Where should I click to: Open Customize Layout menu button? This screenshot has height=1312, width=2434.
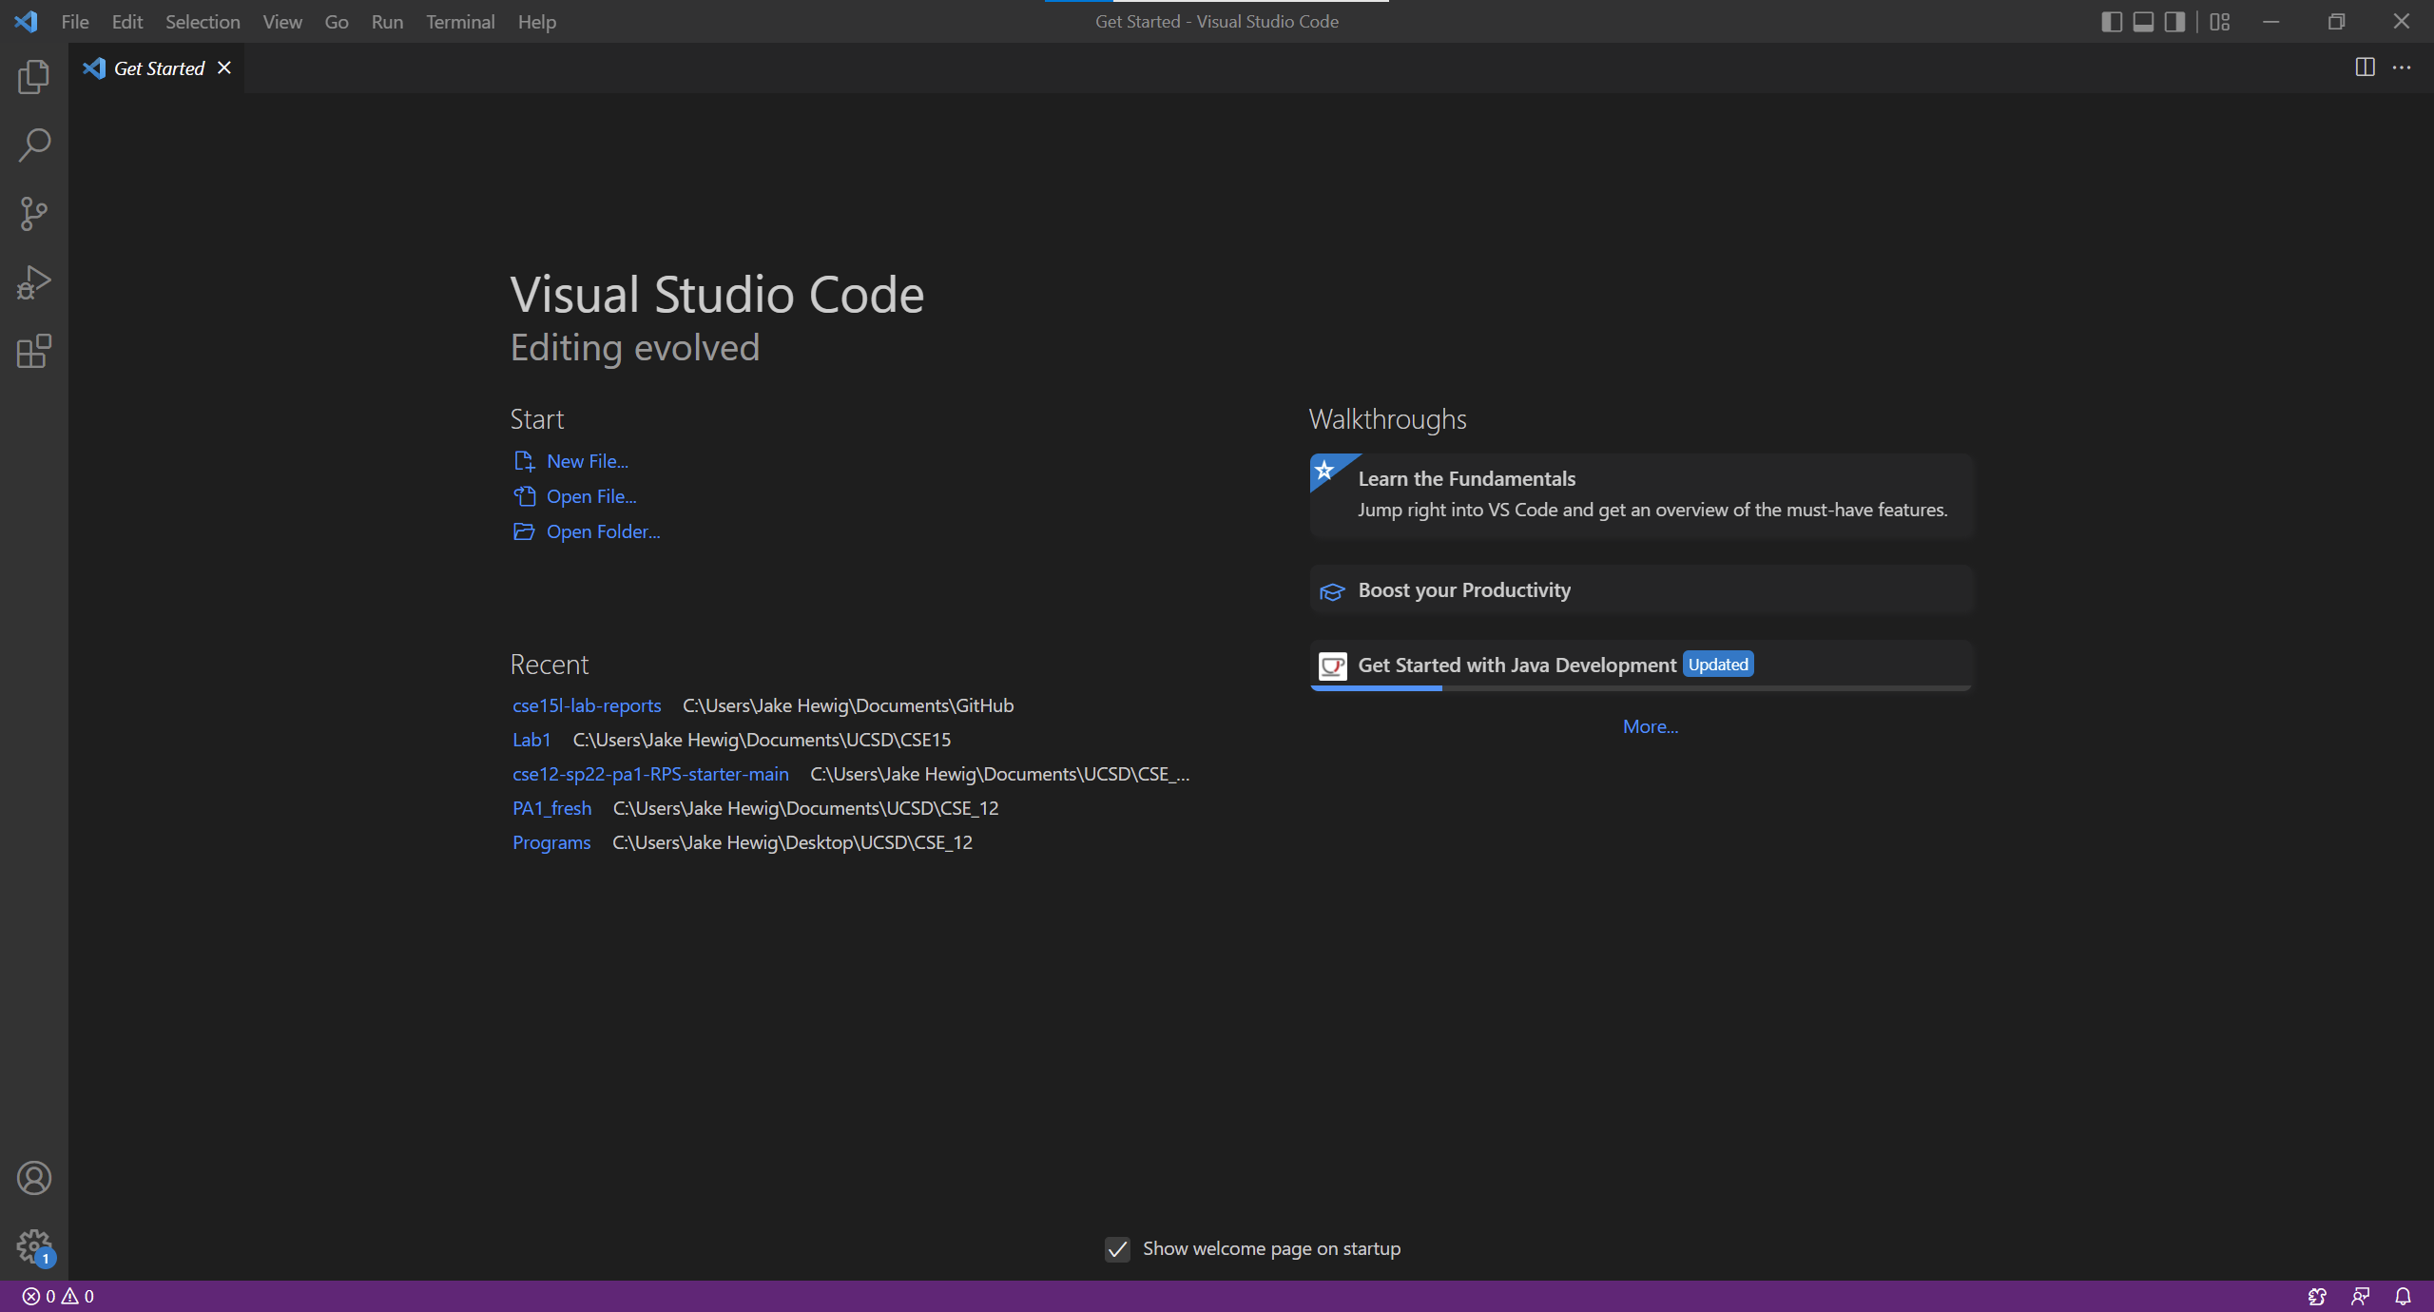point(2220,22)
